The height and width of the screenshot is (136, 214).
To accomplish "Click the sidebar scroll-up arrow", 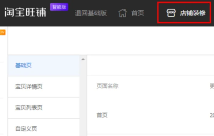I will [x=83, y=59].
